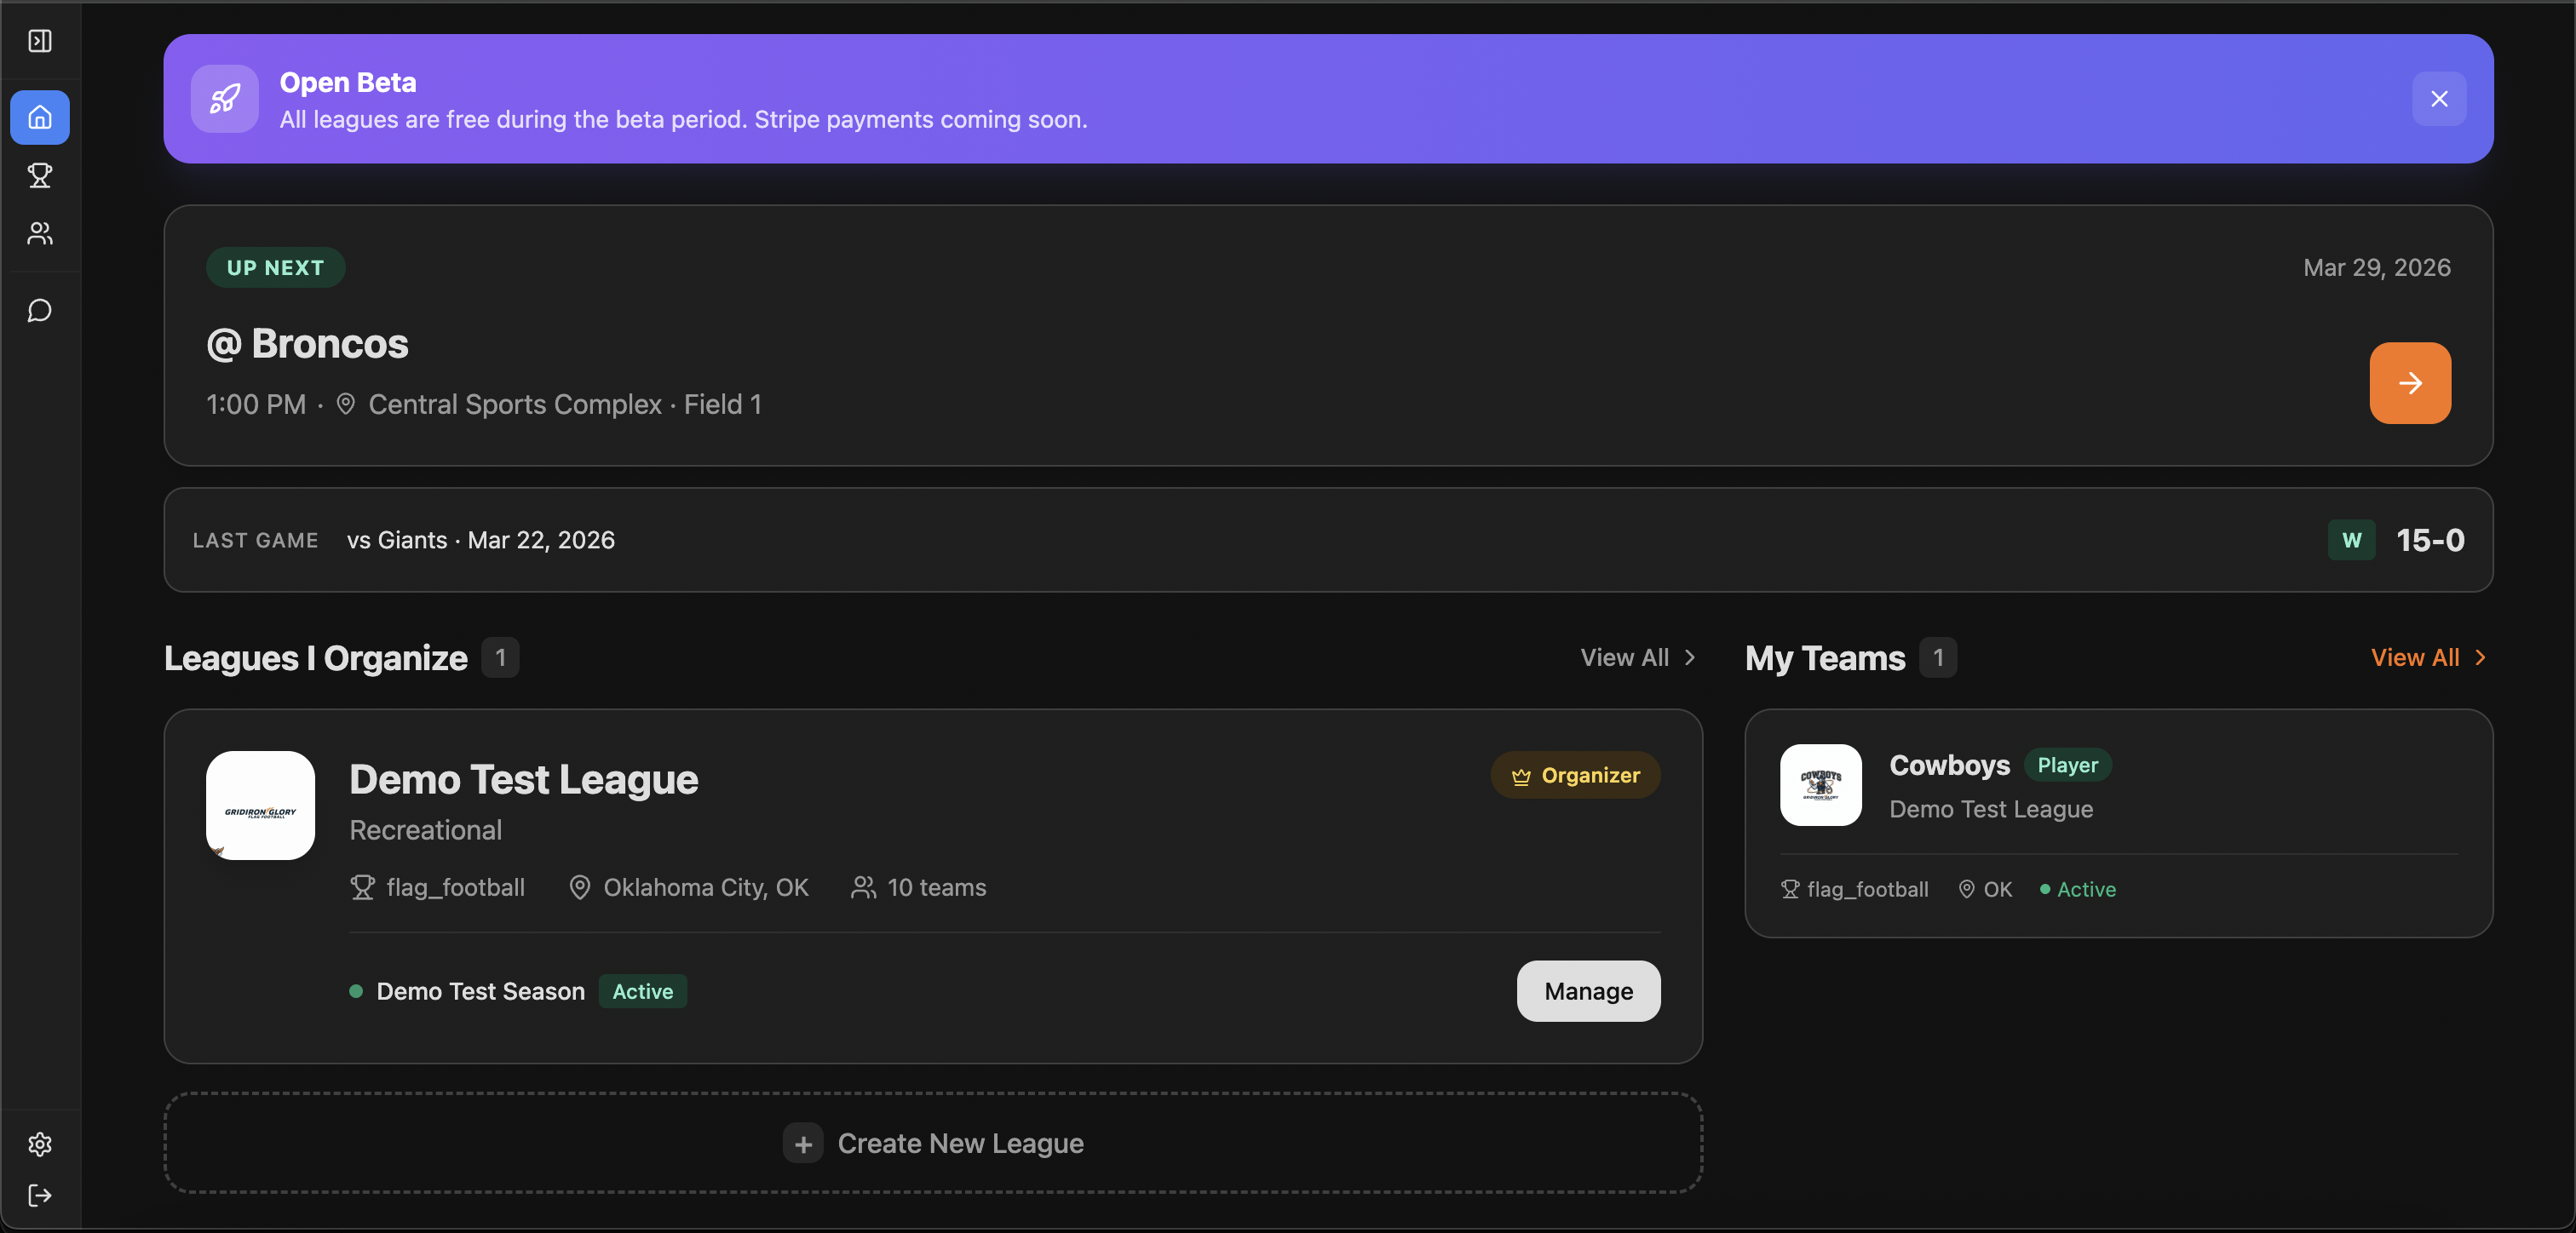This screenshot has height=1233, width=2576.
Task: Log out using the sidebar exit icon
Action: [x=40, y=1196]
